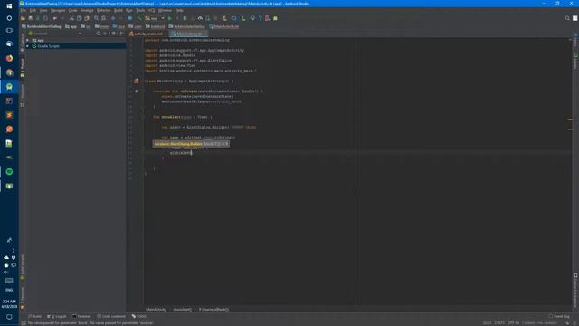Expand the Gradle Scripts tree node
Viewport: 579px width, 326px height.
click(x=28, y=46)
